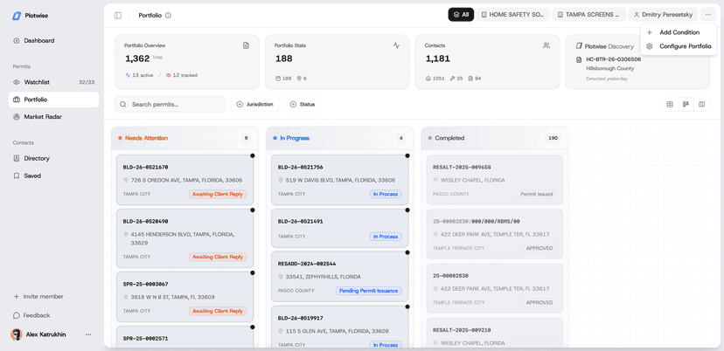724x351 pixels.
Task: Focus the Search permits field
Action: click(170, 104)
